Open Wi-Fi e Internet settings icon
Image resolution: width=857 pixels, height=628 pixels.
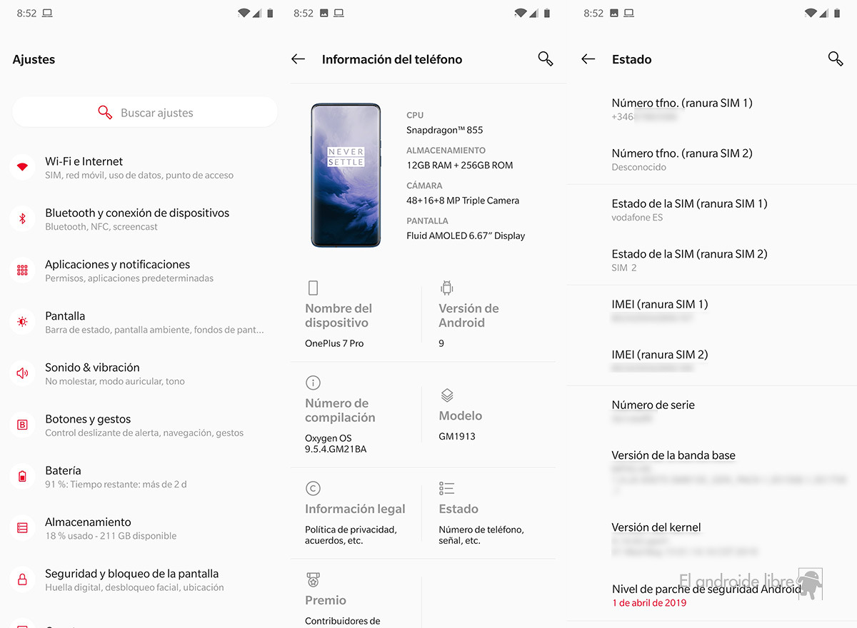pos(22,167)
